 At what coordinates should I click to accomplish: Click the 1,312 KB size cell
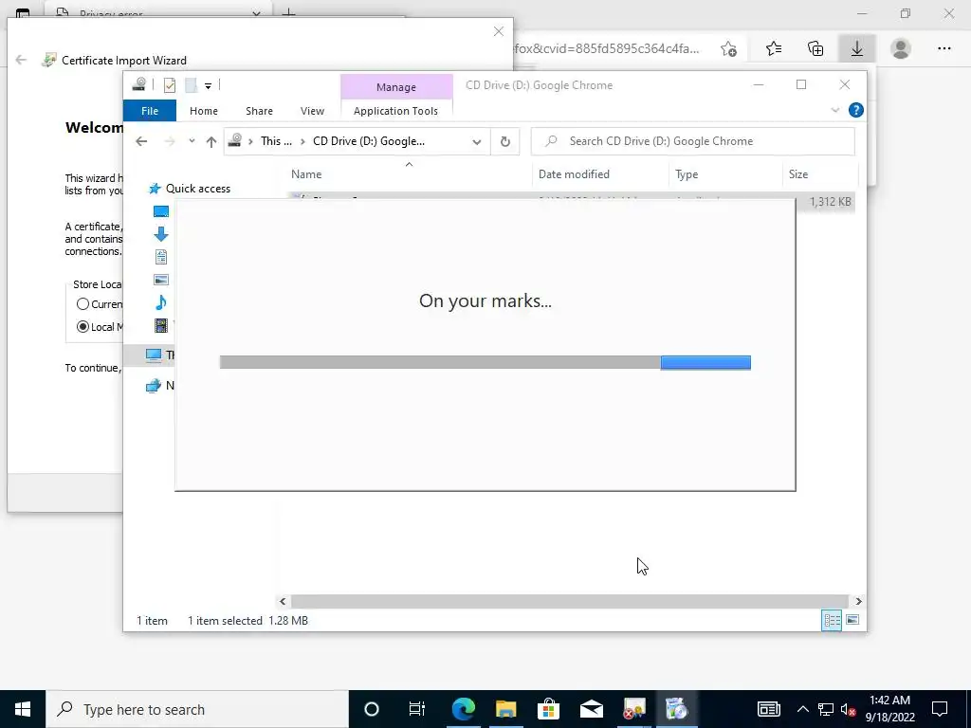pyautogui.click(x=830, y=202)
